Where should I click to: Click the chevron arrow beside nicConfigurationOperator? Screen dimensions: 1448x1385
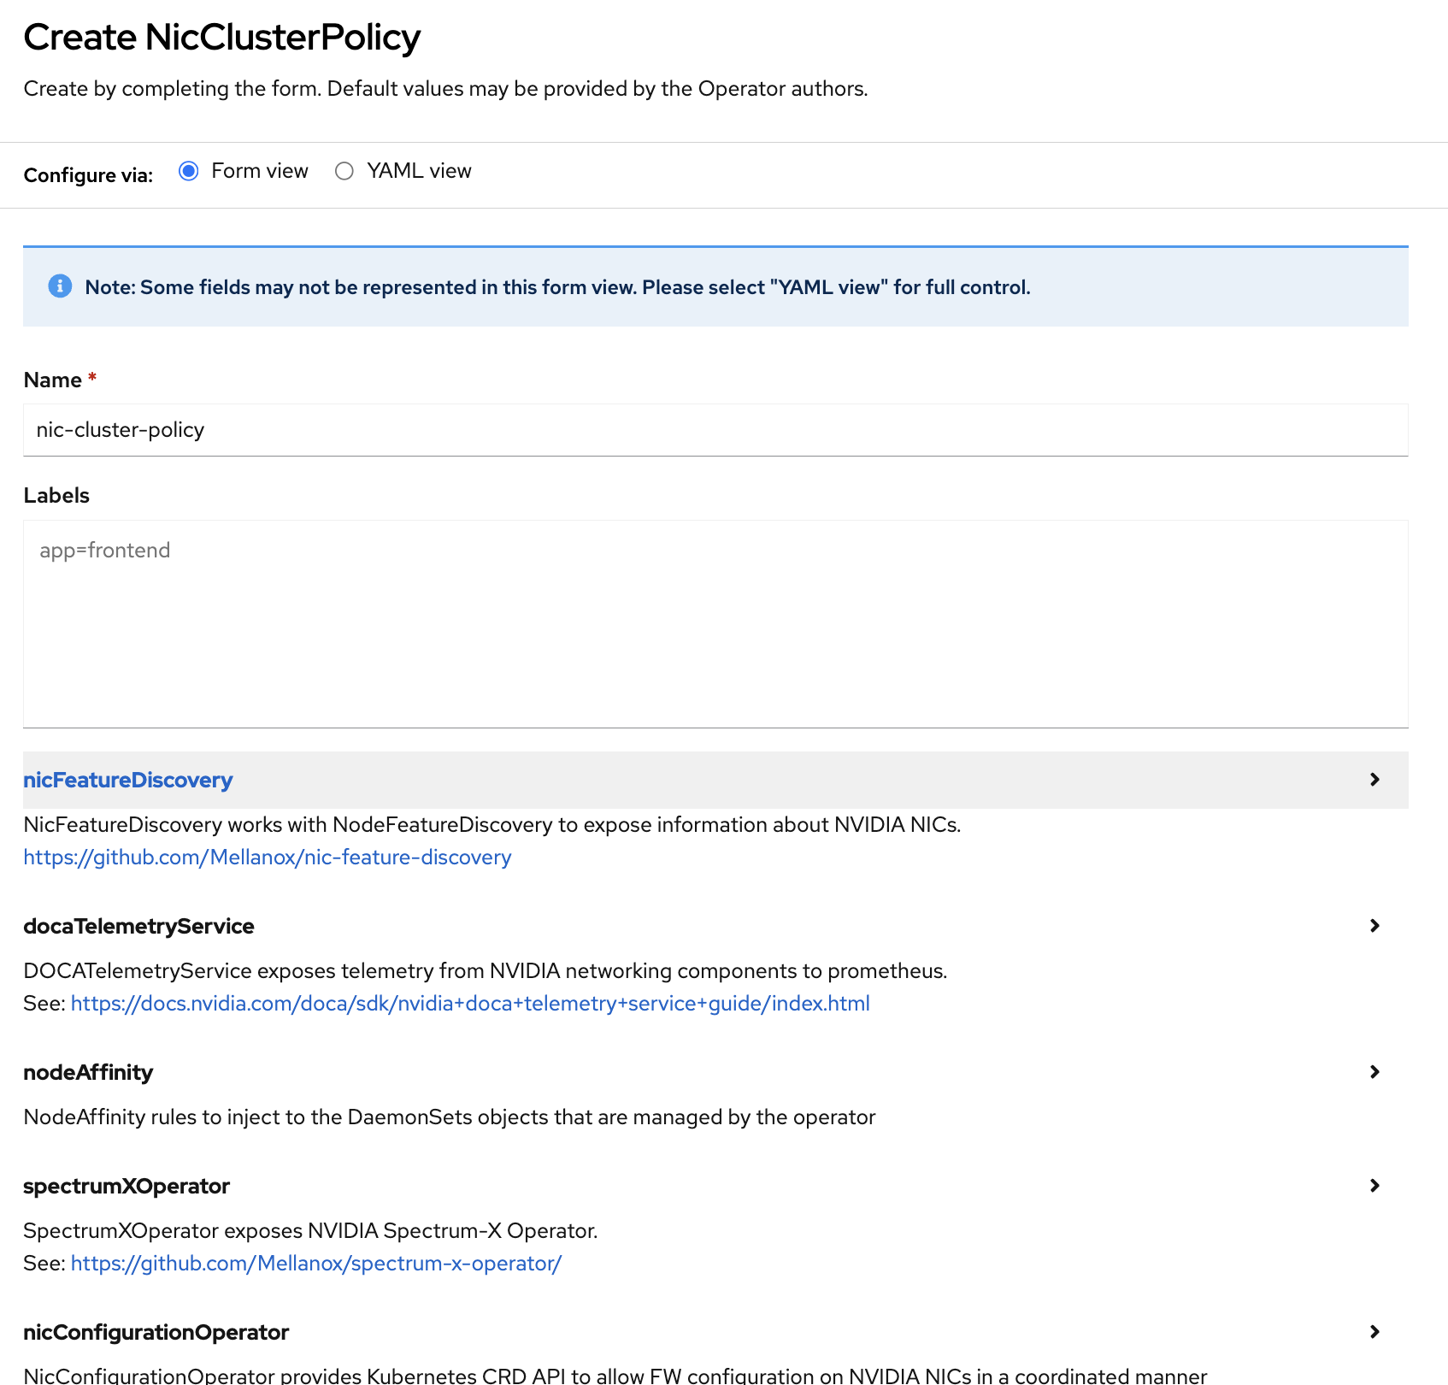click(1374, 1332)
